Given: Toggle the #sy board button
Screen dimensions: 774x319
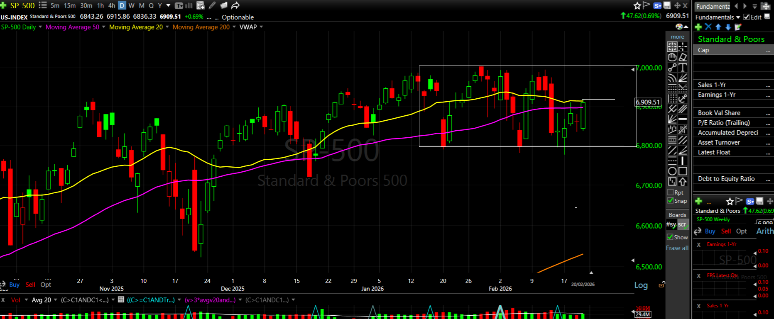Looking at the screenshot, I should click(x=671, y=224).
